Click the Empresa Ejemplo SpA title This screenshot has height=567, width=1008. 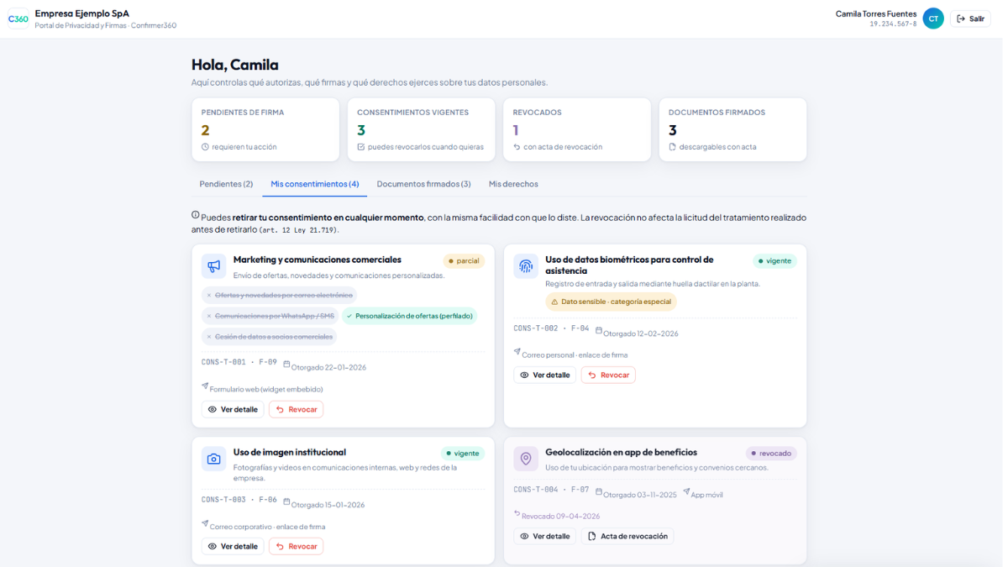pyautogui.click(x=82, y=13)
